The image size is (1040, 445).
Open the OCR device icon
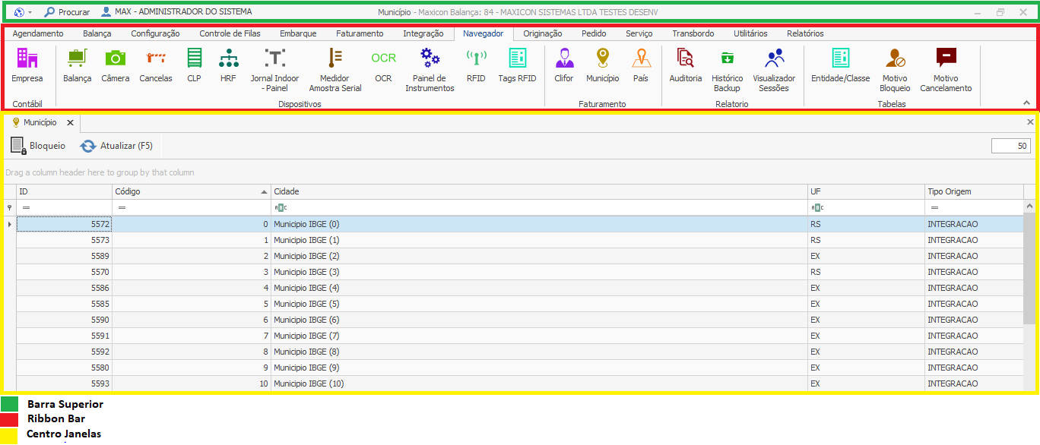[x=383, y=66]
